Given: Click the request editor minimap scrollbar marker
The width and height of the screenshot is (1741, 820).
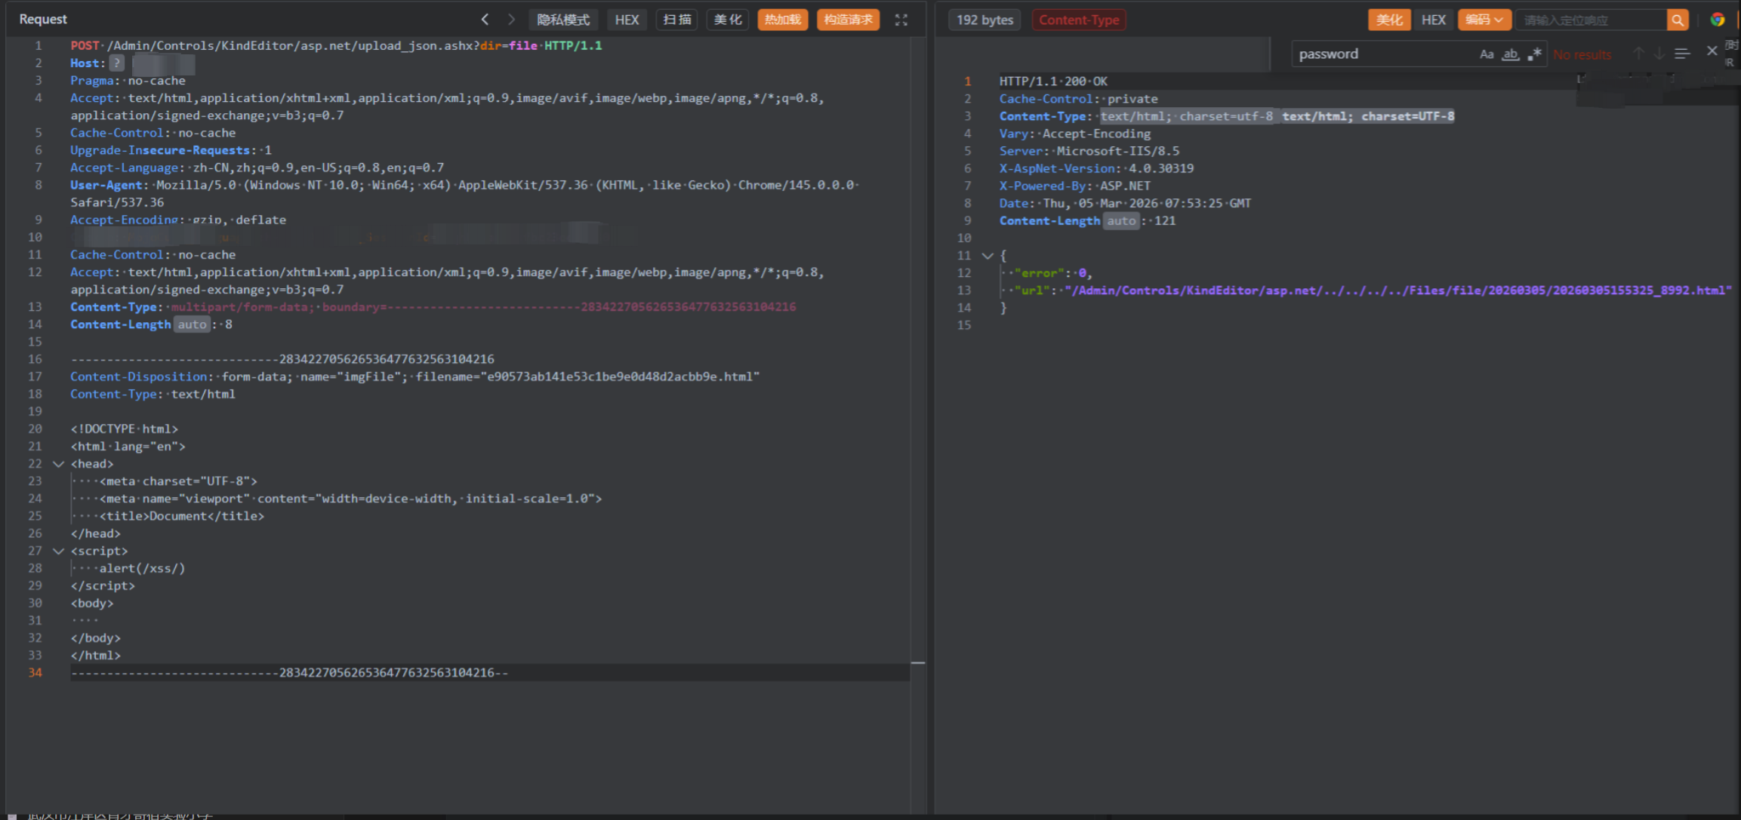Looking at the screenshot, I should (918, 662).
